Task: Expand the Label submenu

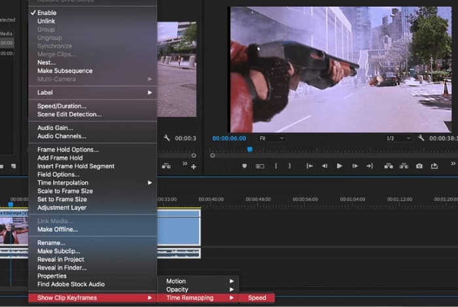Action: point(93,92)
